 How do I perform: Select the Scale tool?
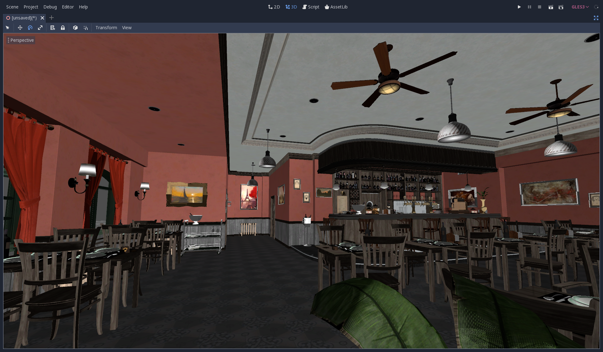[x=40, y=28]
